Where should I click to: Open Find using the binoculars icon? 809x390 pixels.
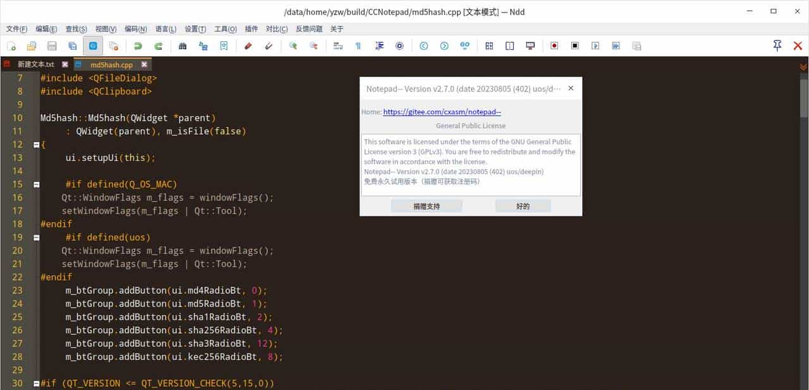[x=182, y=45]
